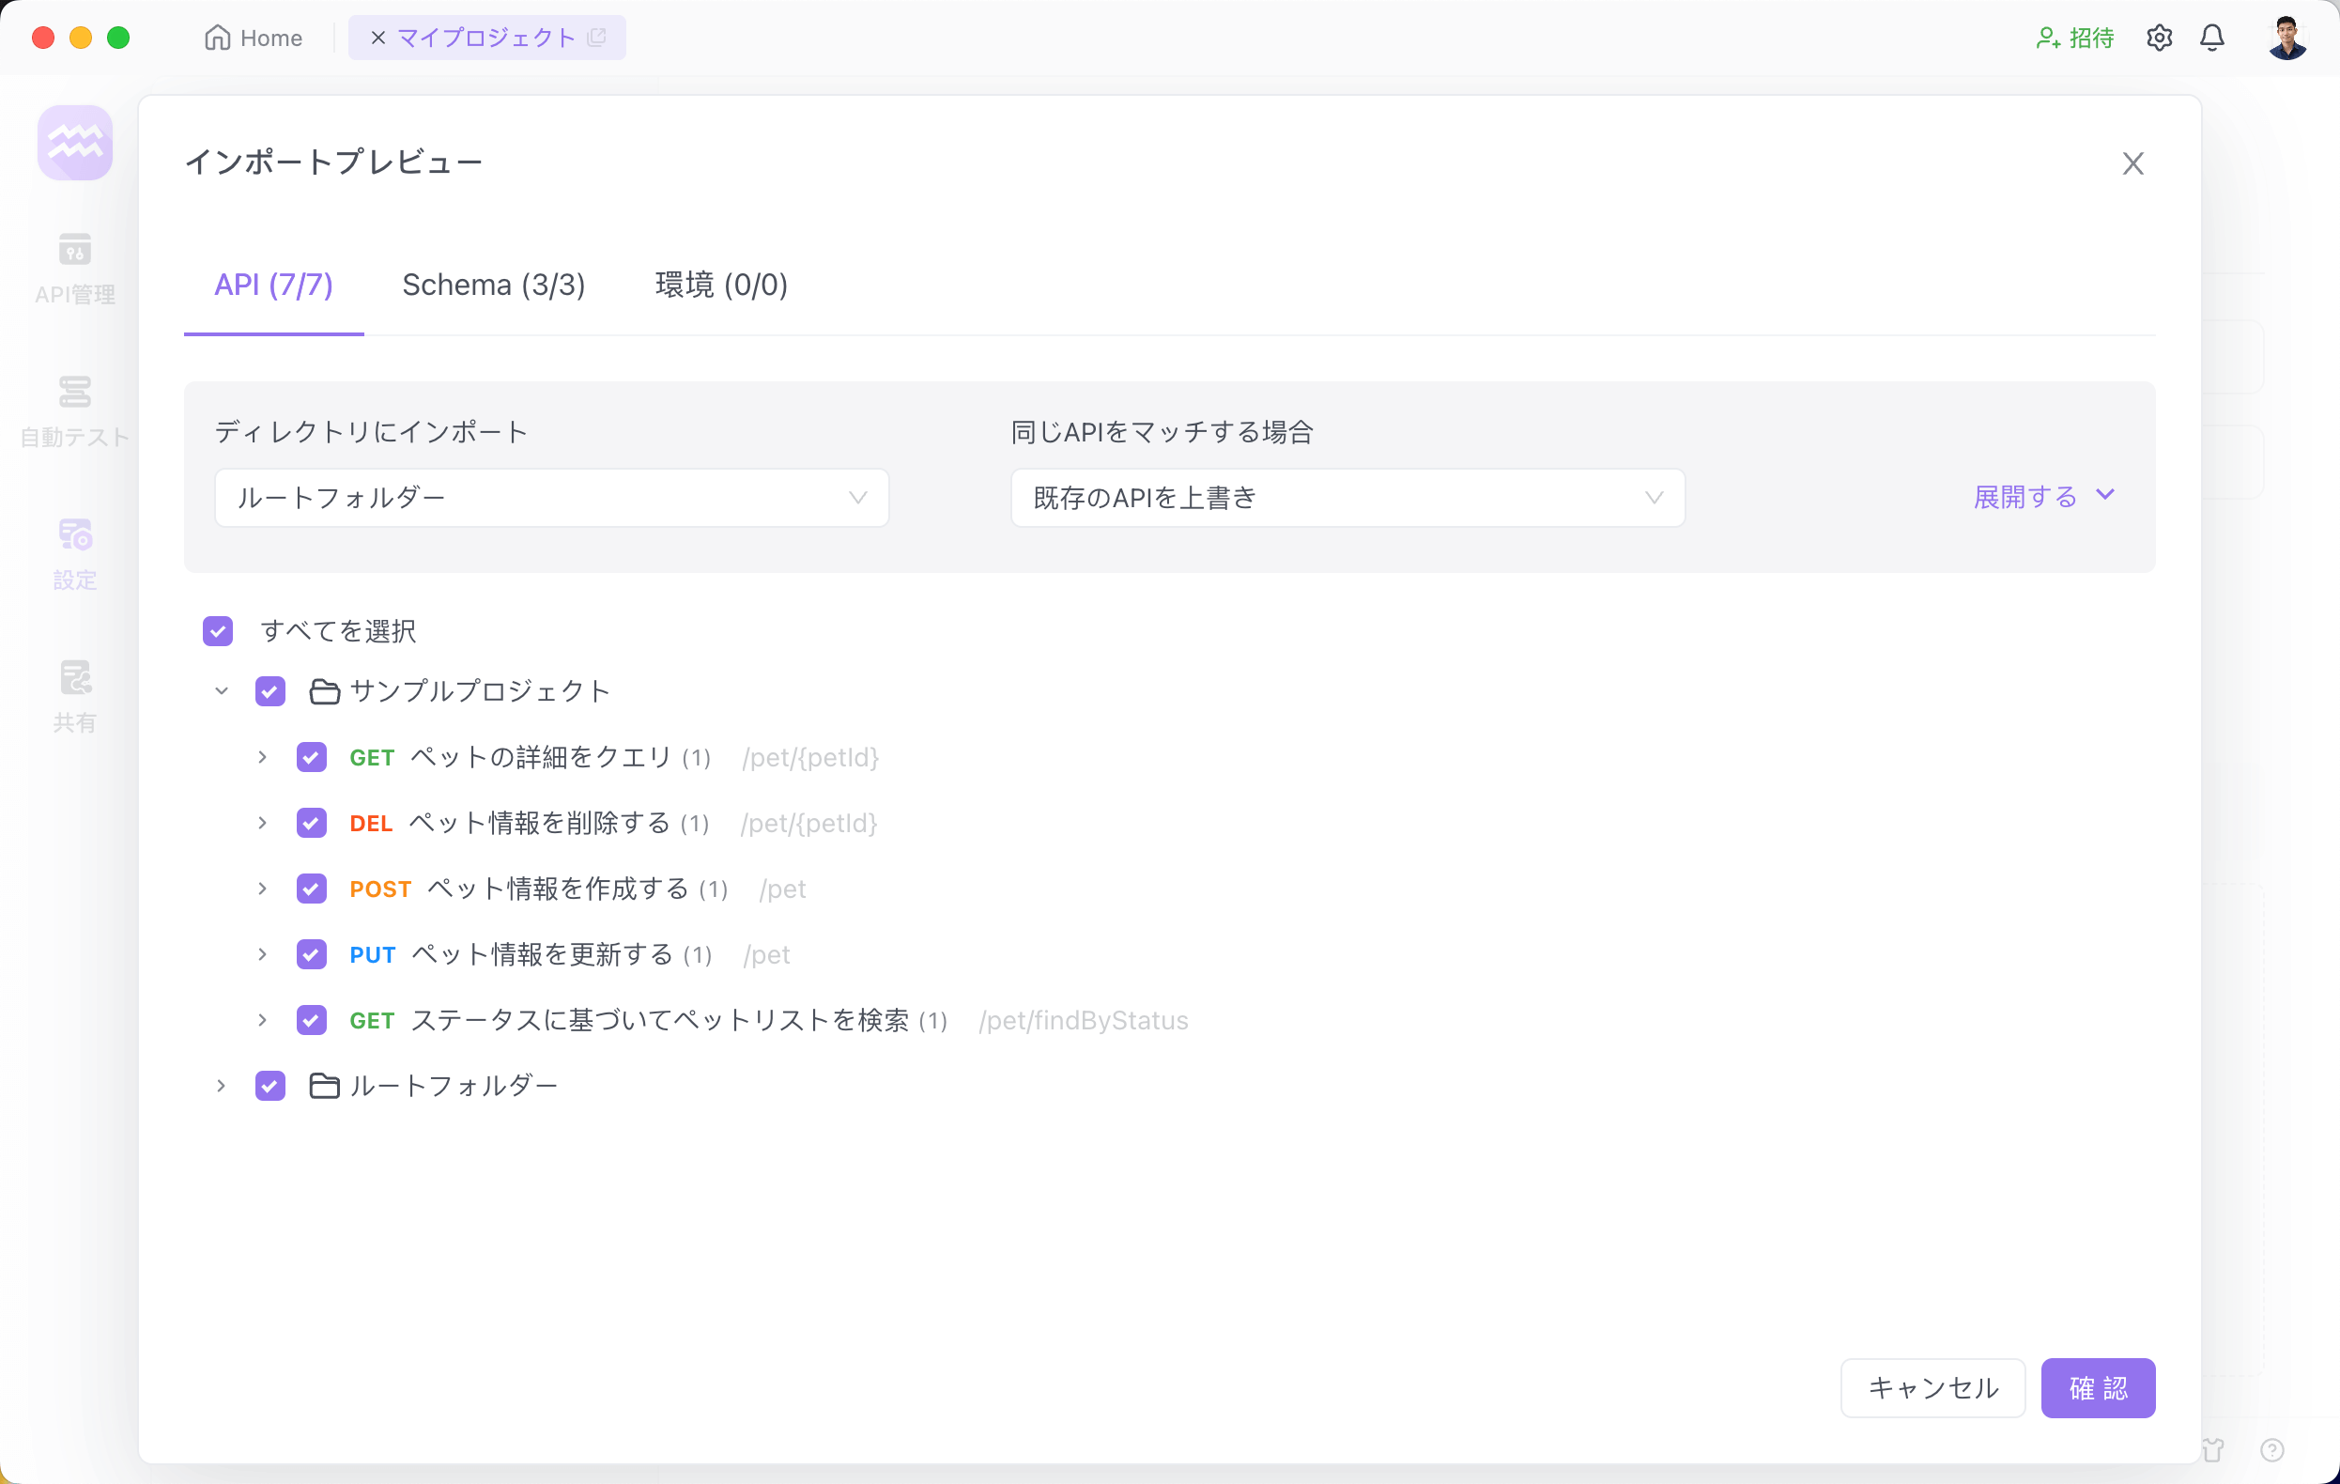Expand the DEL ペット情報を削除する row

(262, 823)
